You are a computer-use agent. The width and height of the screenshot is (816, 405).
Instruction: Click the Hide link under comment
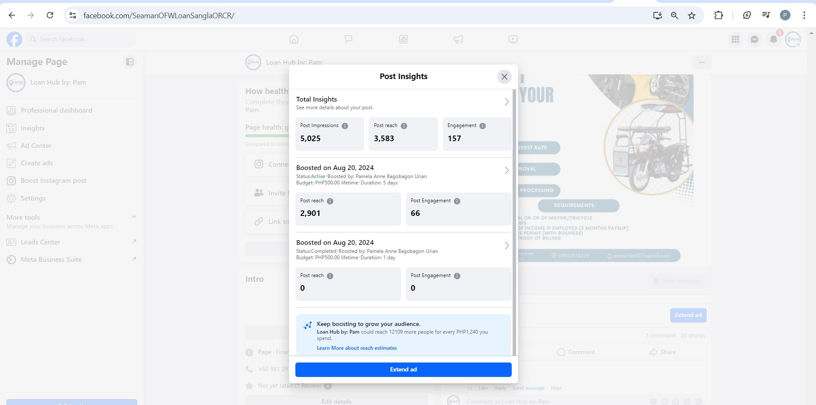(556, 388)
